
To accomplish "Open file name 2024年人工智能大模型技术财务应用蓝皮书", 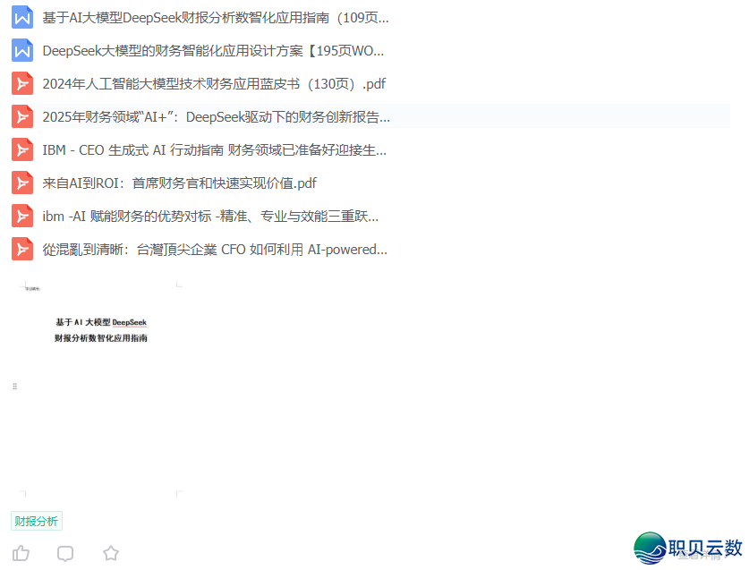I will click(214, 84).
